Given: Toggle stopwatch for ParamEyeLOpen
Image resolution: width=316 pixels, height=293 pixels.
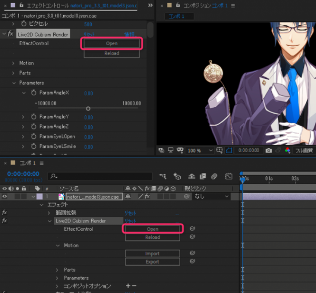Looking at the screenshot, I should click(x=34, y=136).
